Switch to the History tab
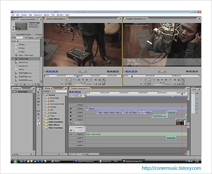Screen dimensions: 212x174 pos(16,88)
